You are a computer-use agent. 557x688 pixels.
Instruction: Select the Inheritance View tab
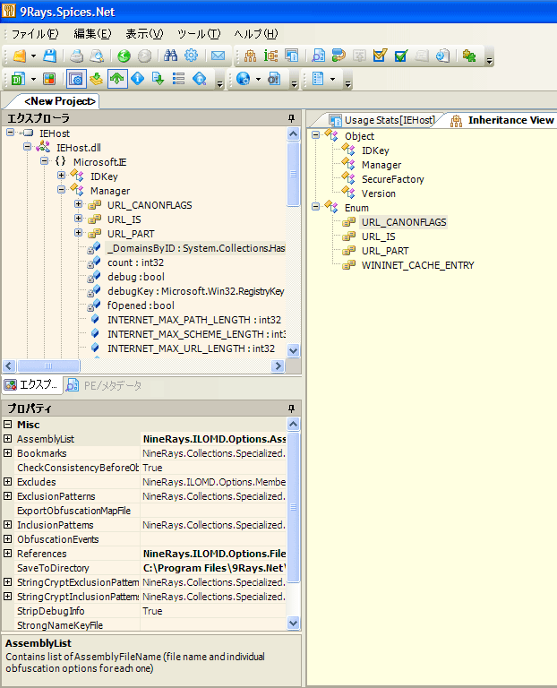pos(502,120)
